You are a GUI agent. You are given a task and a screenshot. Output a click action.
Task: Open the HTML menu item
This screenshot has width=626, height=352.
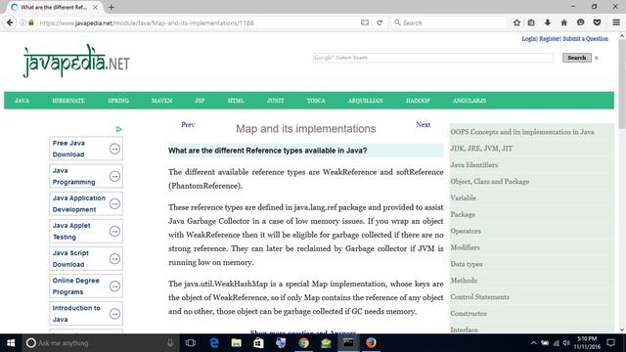click(236, 101)
